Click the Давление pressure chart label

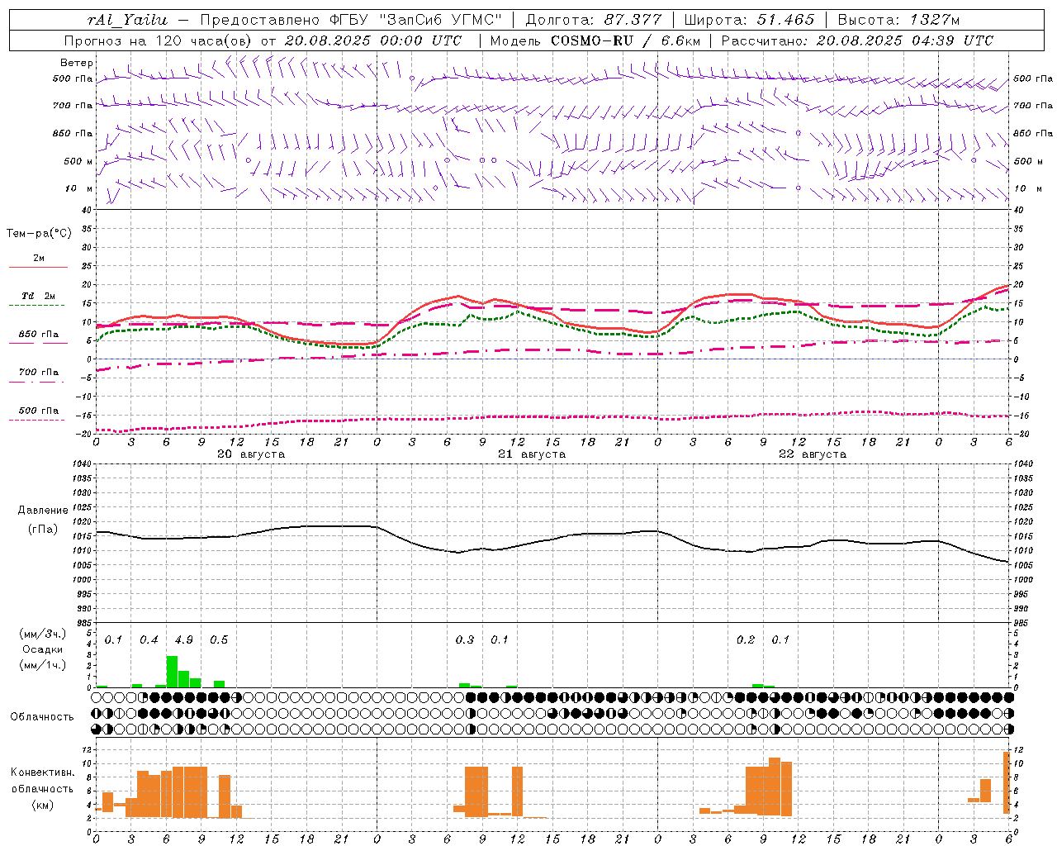coord(43,511)
